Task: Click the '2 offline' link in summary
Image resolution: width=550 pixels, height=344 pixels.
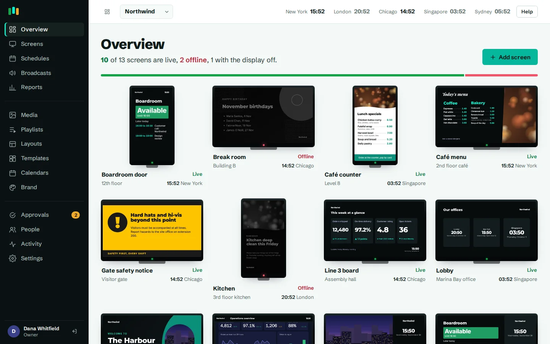Action: 193,60
